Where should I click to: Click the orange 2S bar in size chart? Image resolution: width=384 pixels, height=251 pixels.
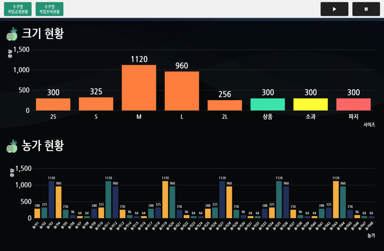(53, 104)
